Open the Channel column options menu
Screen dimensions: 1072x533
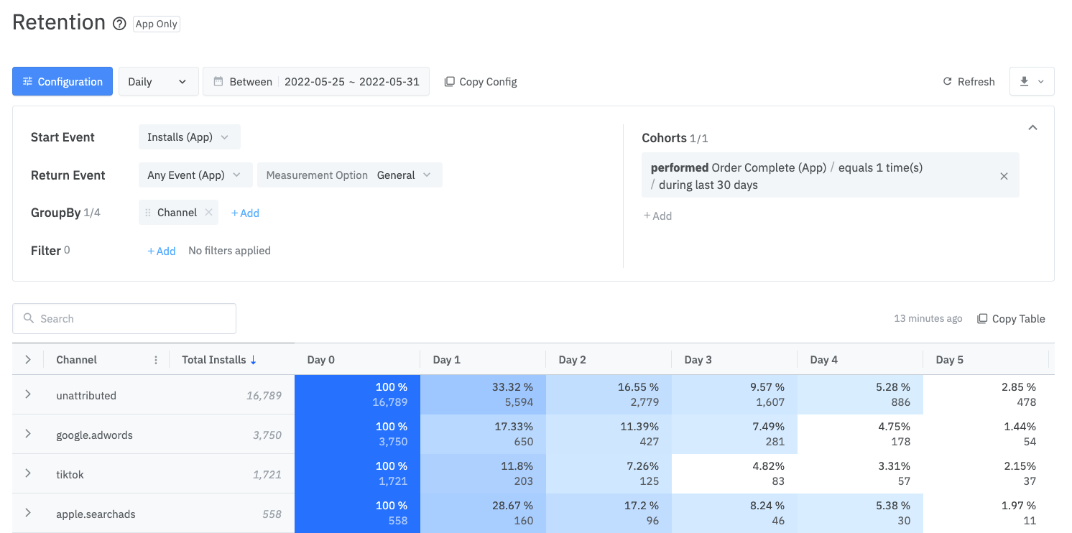pyautogui.click(x=156, y=359)
